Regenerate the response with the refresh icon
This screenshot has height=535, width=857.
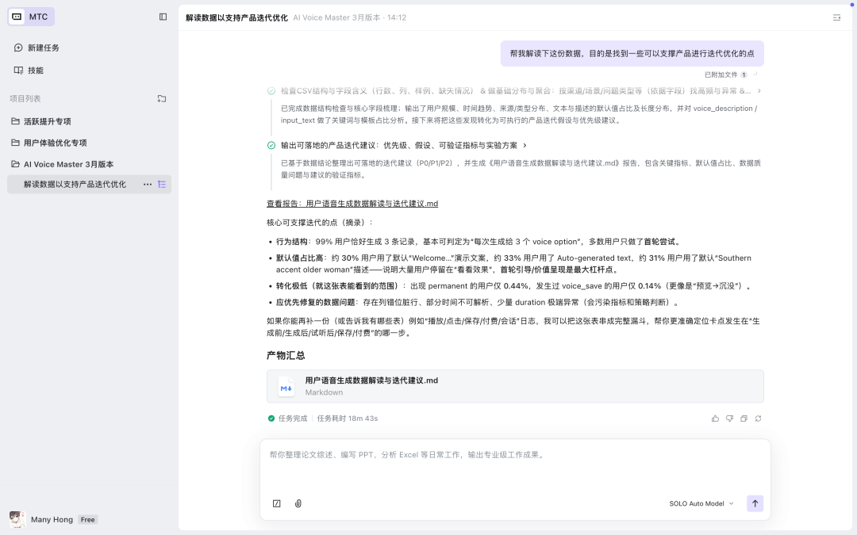[758, 418]
